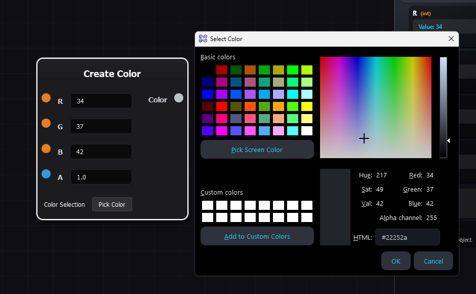
Task: Click the blue A input port
Action: (x=46, y=174)
